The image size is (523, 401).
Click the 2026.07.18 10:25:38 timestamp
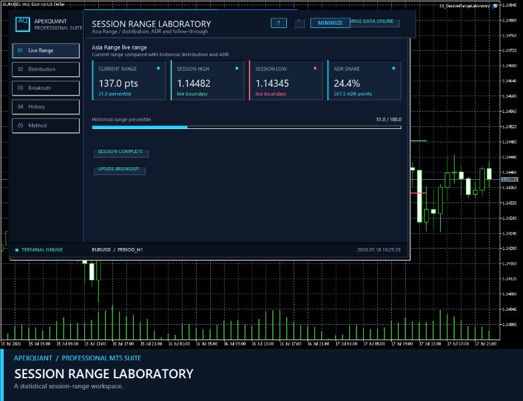point(379,250)
